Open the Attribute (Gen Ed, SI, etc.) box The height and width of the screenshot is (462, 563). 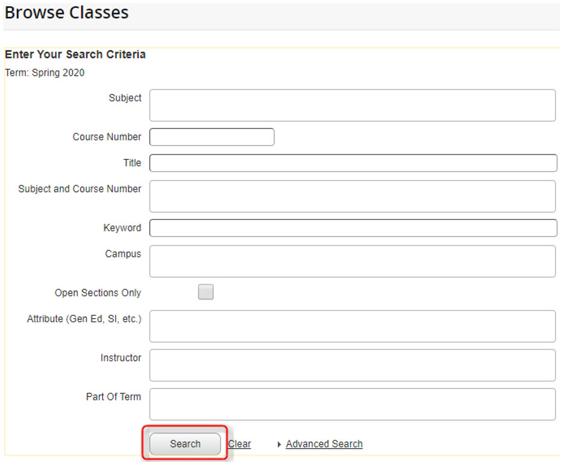click(x=352, y=326)
